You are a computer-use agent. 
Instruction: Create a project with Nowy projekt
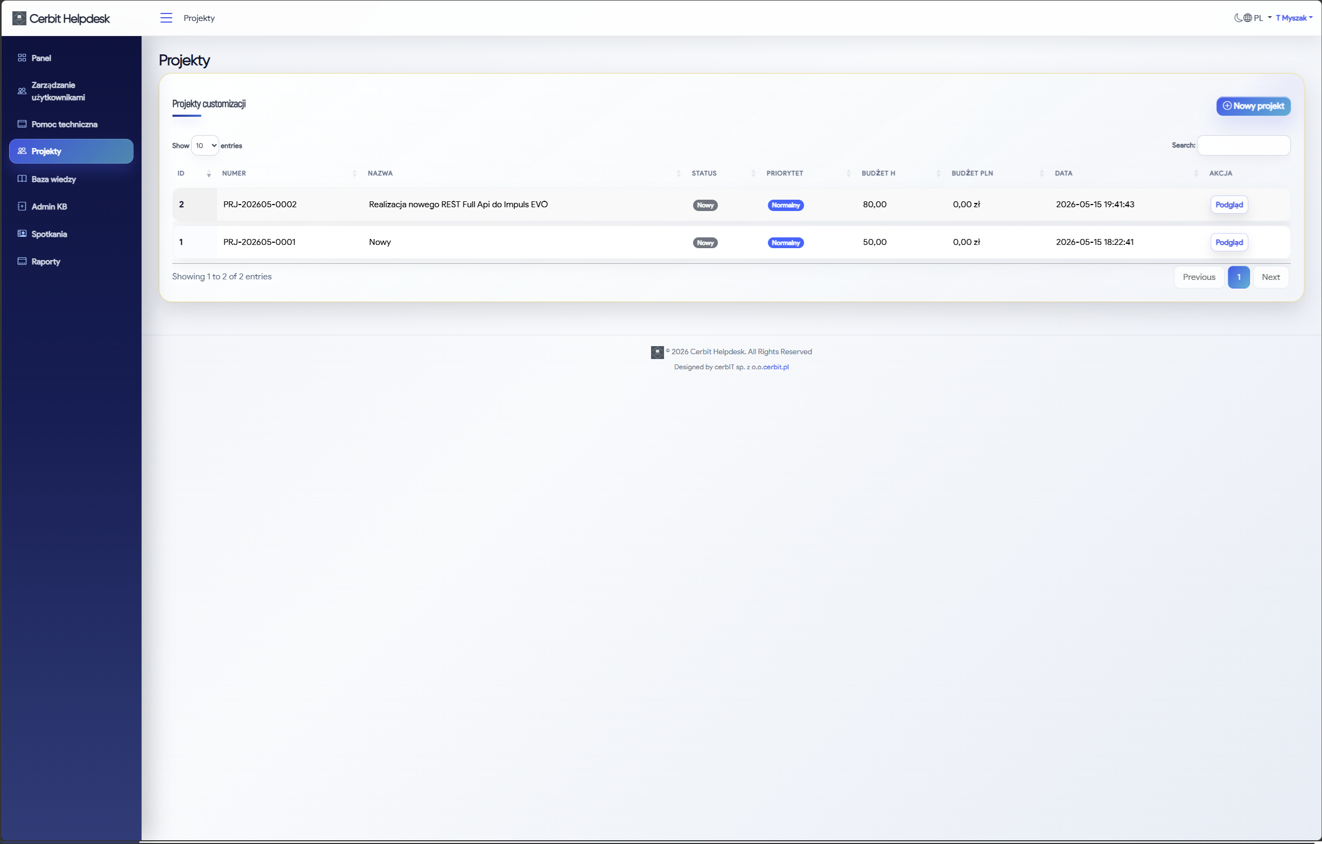(1254, 106)
